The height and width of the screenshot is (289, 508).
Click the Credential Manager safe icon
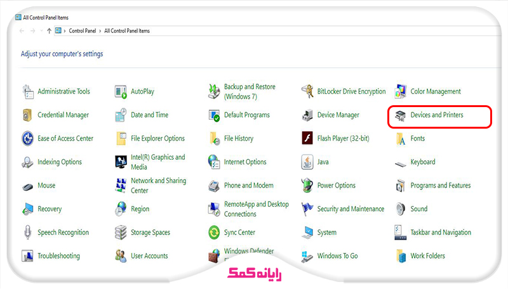tap(28, 115)
